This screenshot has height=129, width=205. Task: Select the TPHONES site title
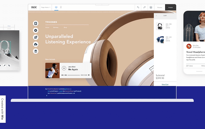tap(51, 22)
